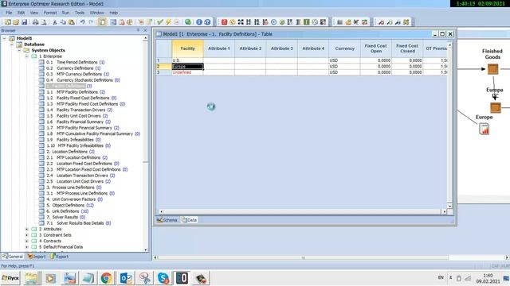Open 6. Link Definitions in tree
This screenshot has height=286, width=510.
click(x=67, y=211)
